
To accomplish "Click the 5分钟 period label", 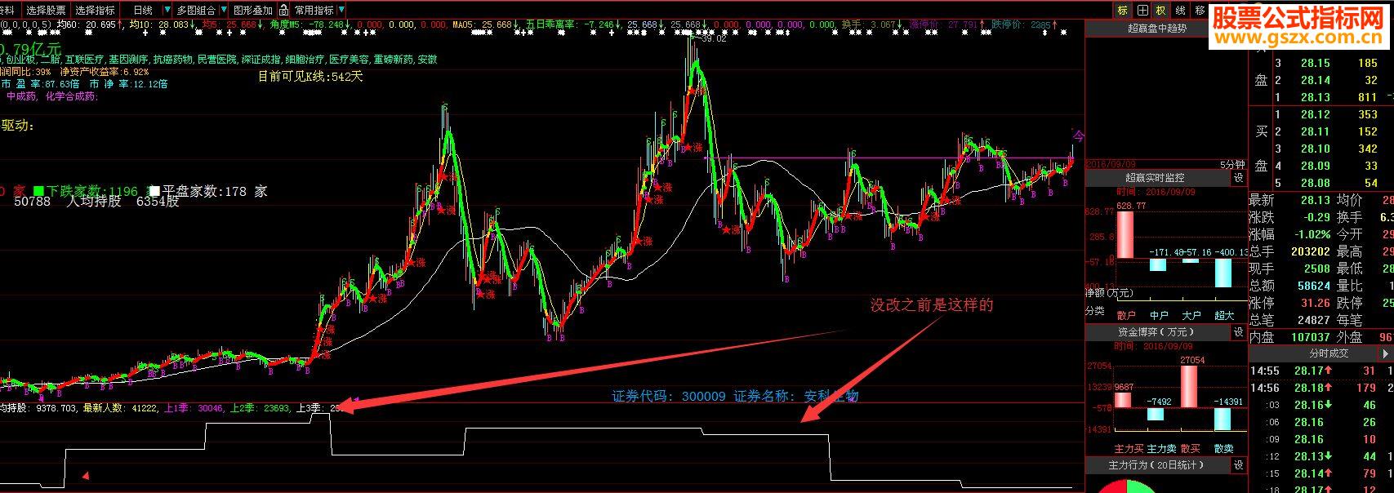I will tap(1232, 164).
